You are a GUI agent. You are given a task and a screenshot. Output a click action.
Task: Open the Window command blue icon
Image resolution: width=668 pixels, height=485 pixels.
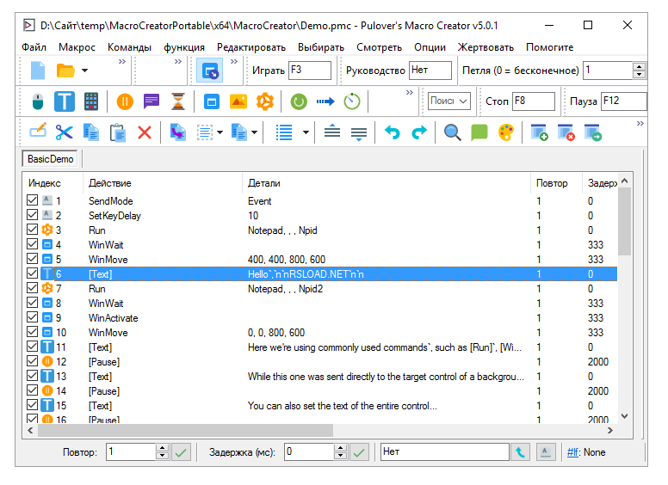click(x=211, y=101)
